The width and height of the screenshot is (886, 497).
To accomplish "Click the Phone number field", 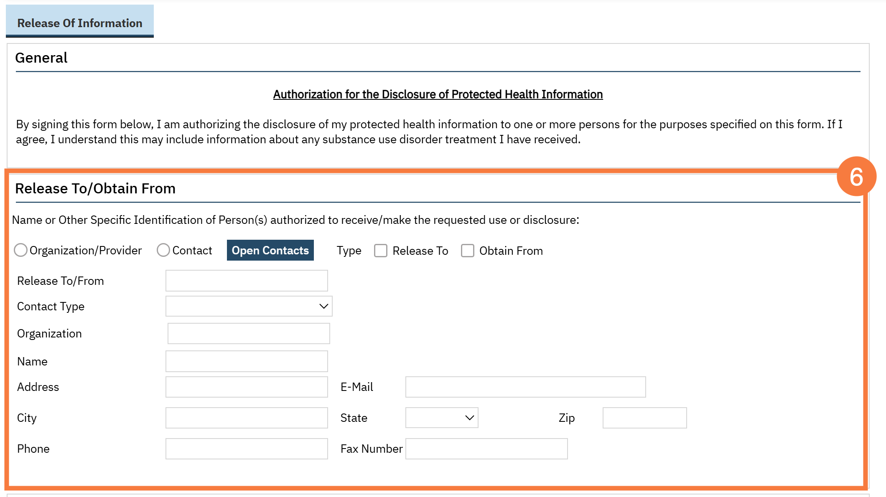I will point(247,449).
